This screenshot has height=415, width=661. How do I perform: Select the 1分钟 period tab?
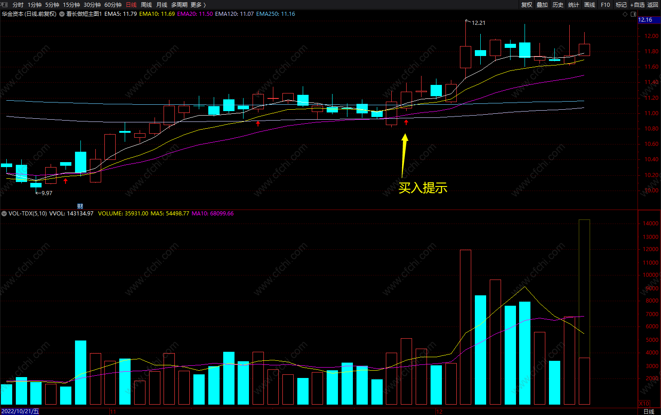[x=35, y=5]
